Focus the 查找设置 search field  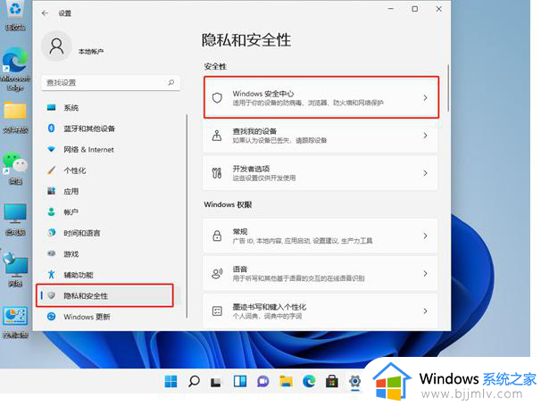tap(111, 83)
